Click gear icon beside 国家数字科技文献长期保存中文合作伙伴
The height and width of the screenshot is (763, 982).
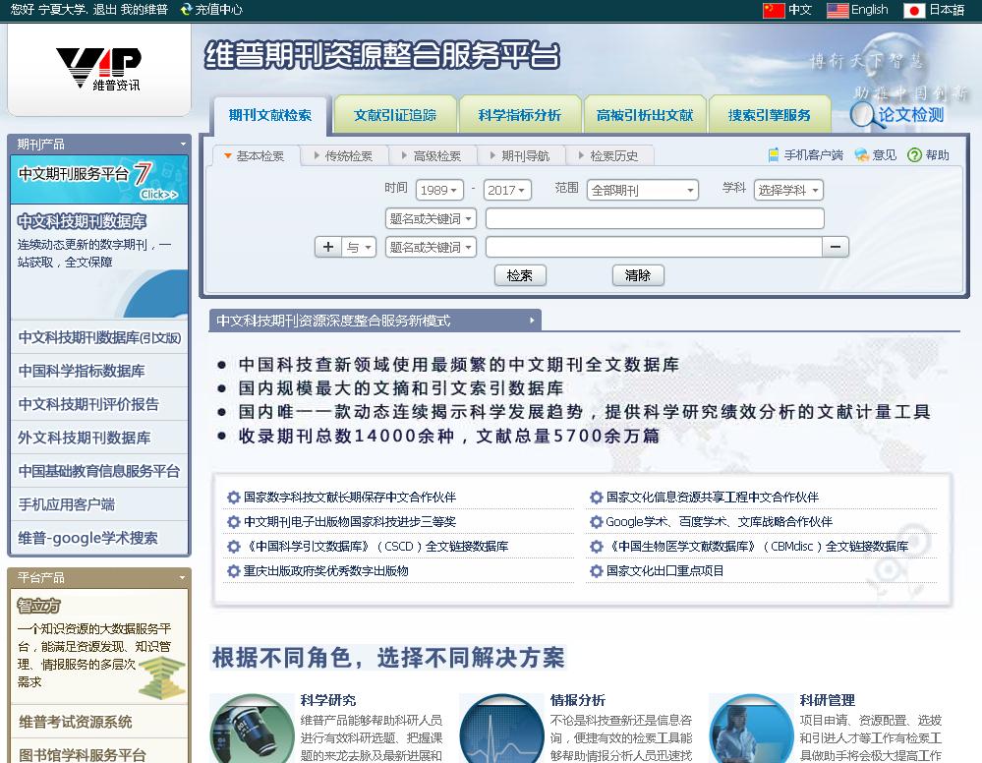pos(234,498)
